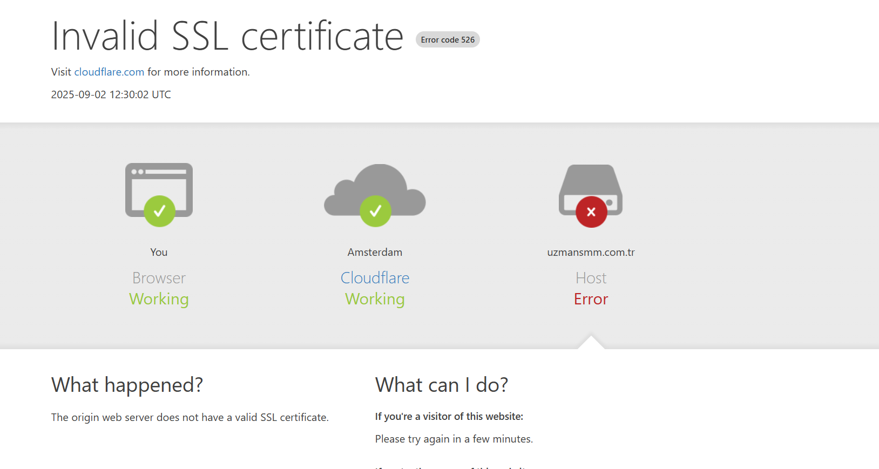Click the 'What happened?' heading
The width and height of the screenshot is (879, 469).
click(127, 385)
